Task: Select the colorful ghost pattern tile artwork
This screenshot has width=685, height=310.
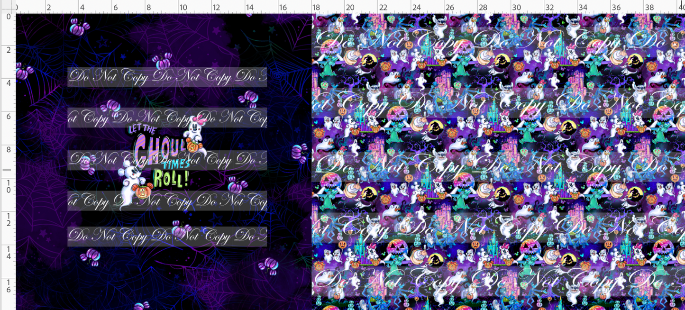Action: 498,161
